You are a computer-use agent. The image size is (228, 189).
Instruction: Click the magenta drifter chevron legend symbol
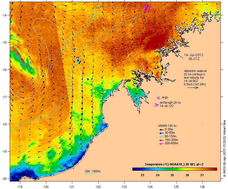point(157,105)
